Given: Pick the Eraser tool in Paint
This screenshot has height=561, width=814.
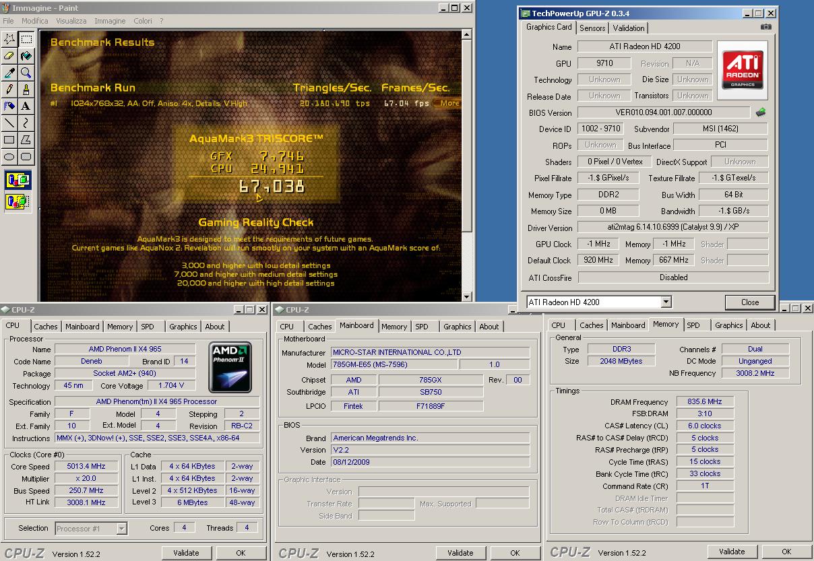Looking at the screenshot, I should 9,56.
